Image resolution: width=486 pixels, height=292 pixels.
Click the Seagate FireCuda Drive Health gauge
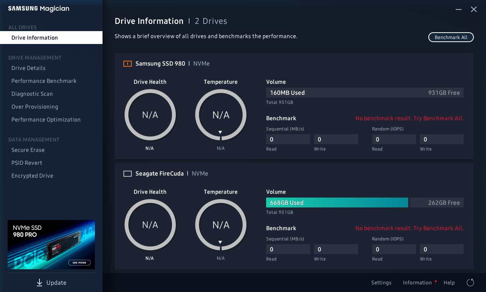pos(150,225)
